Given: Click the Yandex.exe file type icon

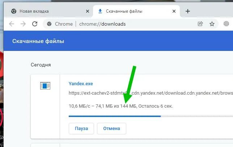Looking at the screenshot, I should 45,86.
